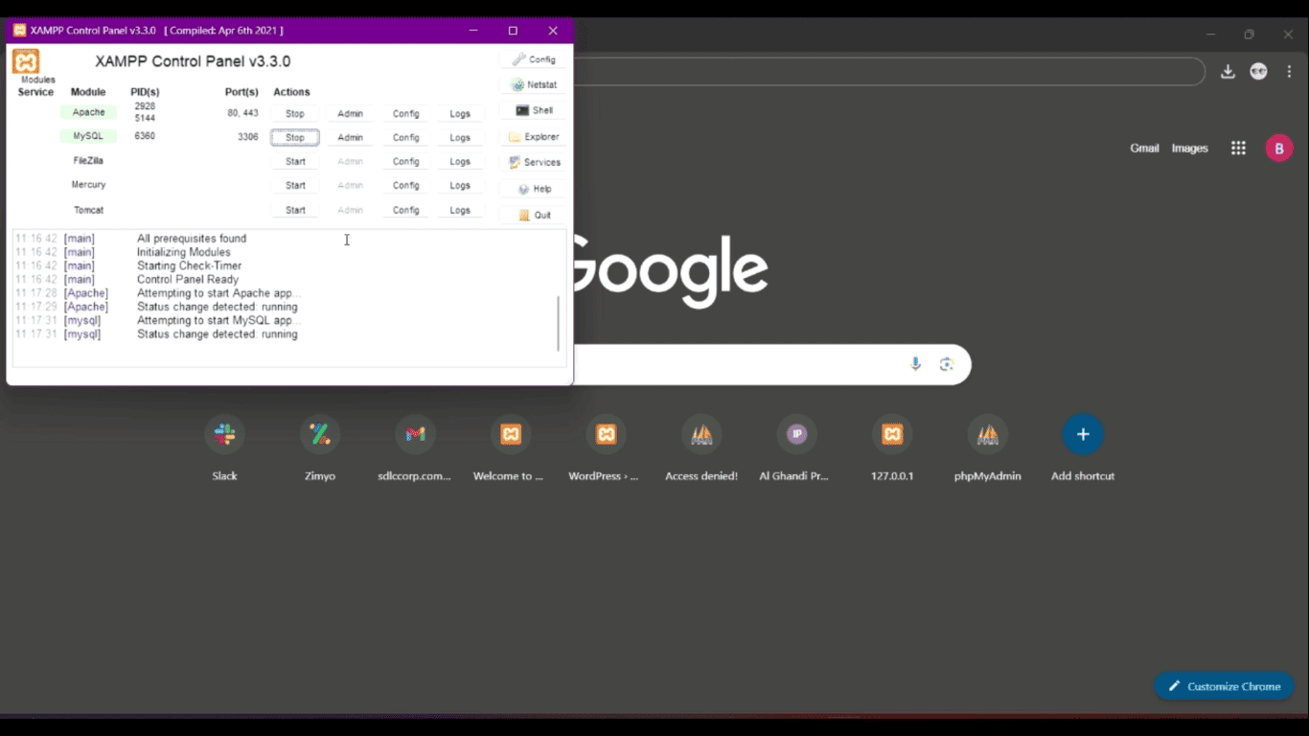This screenshot has height=736, width=1309.
Task: Click the XAMPP logo in the control panel
Action: [26, 61]
